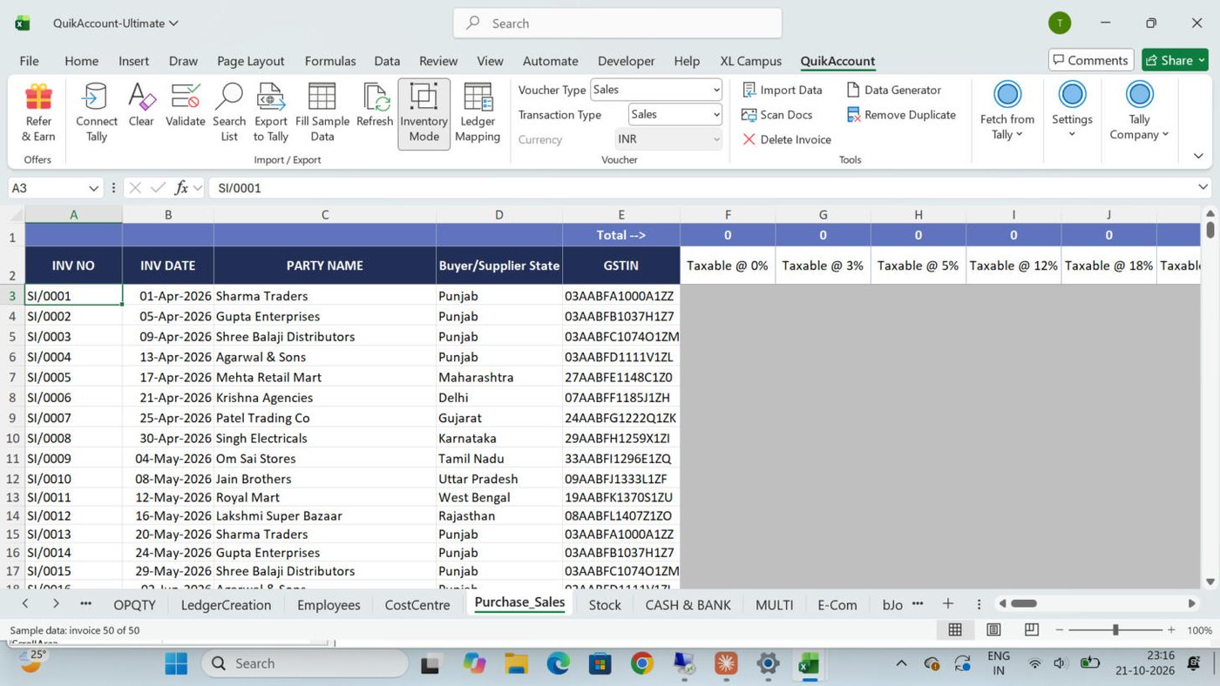The width and height of the screenshot is (1220, 686).
Task: Open Export to Tally
Action: point(271,113)
